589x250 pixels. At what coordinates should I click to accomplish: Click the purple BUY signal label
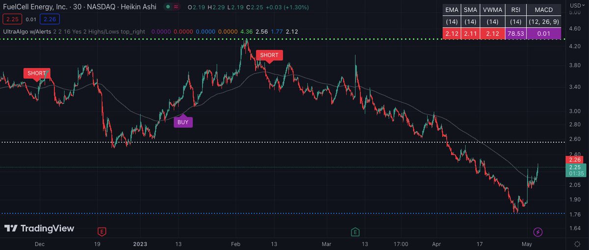coord(183,122)
